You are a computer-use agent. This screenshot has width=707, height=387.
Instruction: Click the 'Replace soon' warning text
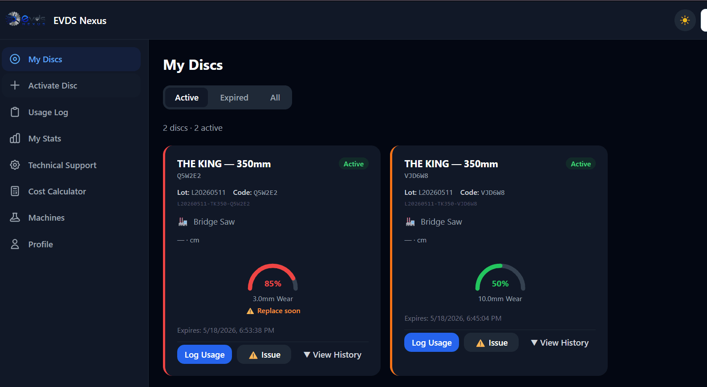click(279, 311)
